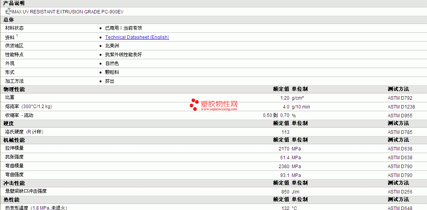Click the 弯曲模量 row label
Viewport: 427px width, 210px height.
point(15,166)
